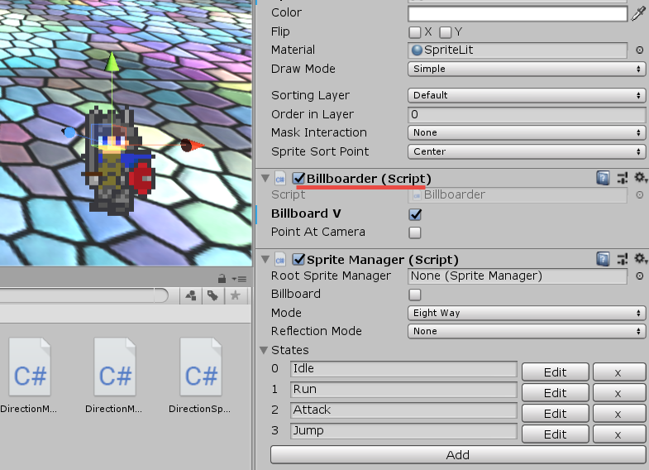This screenshot has width=649, height=470.
Task: Check Point At Camera checkbox
Action: coord(415,233)
